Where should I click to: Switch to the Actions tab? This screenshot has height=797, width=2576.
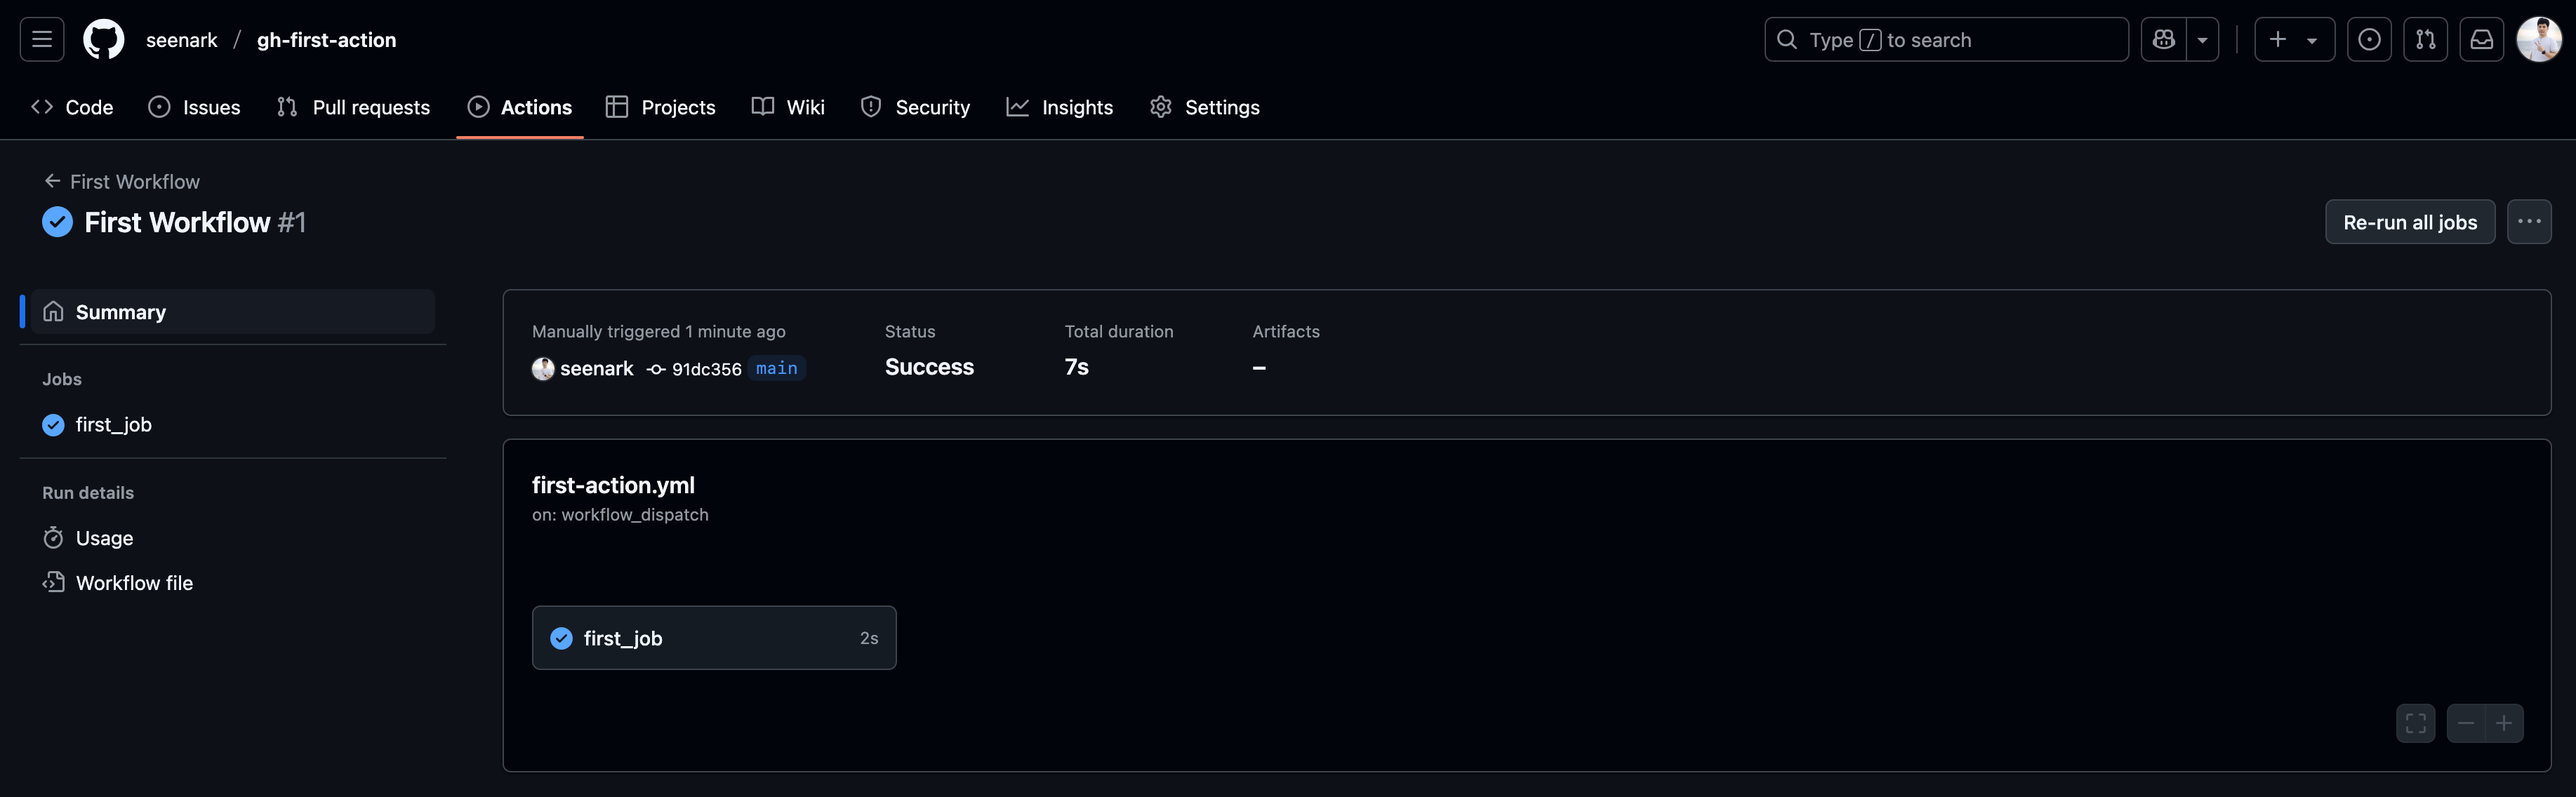coord(520,107)
